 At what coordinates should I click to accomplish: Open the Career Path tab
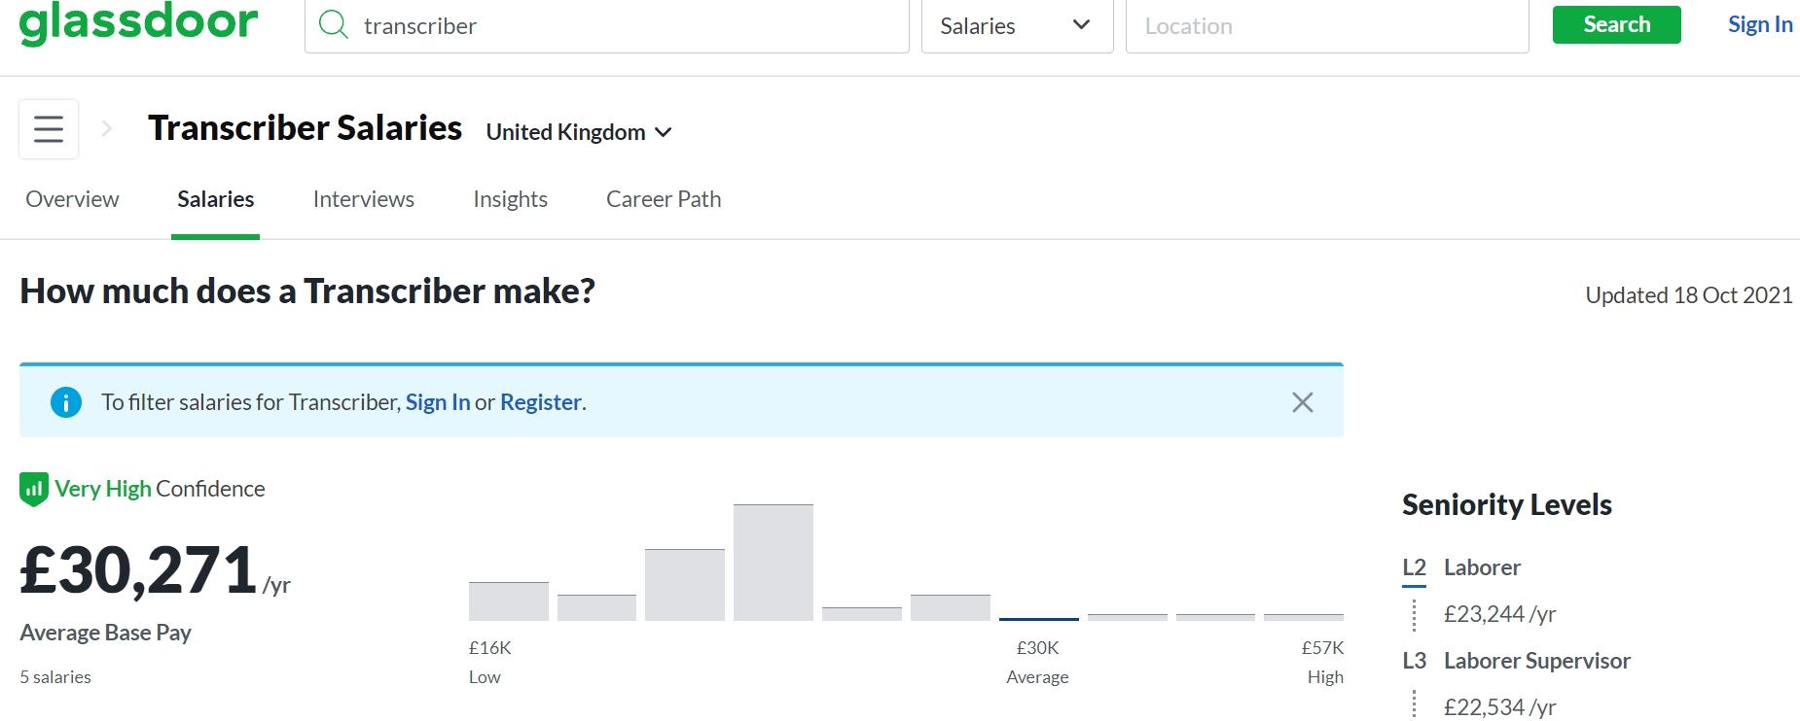[x=664, y=199]
